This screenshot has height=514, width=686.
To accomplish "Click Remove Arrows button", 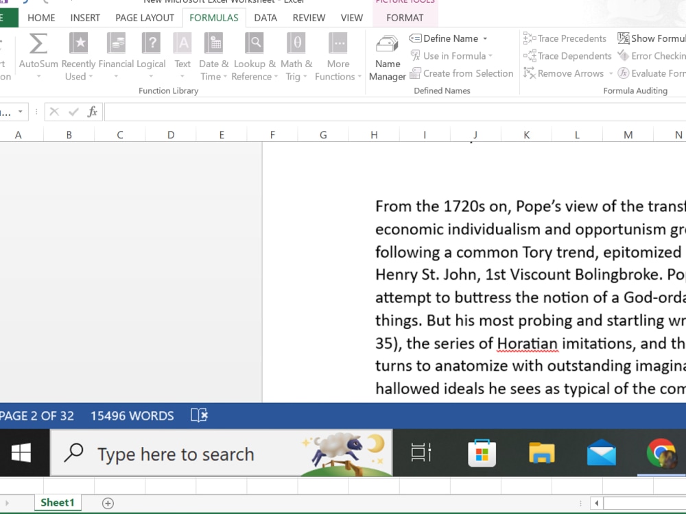I will click(563, 73).
